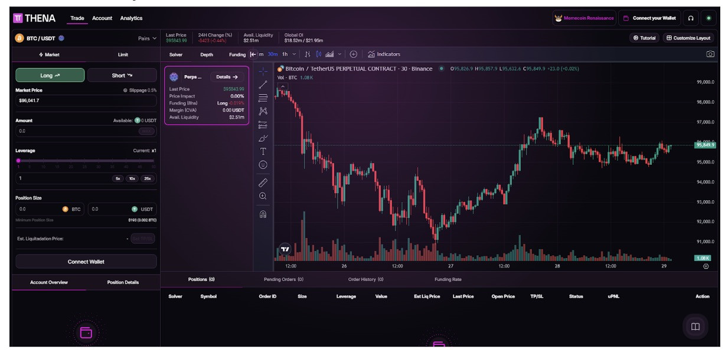Screen dimensions: 725x352
Task: Select the ruler measure tool
Action: click(x=263, y=182)
